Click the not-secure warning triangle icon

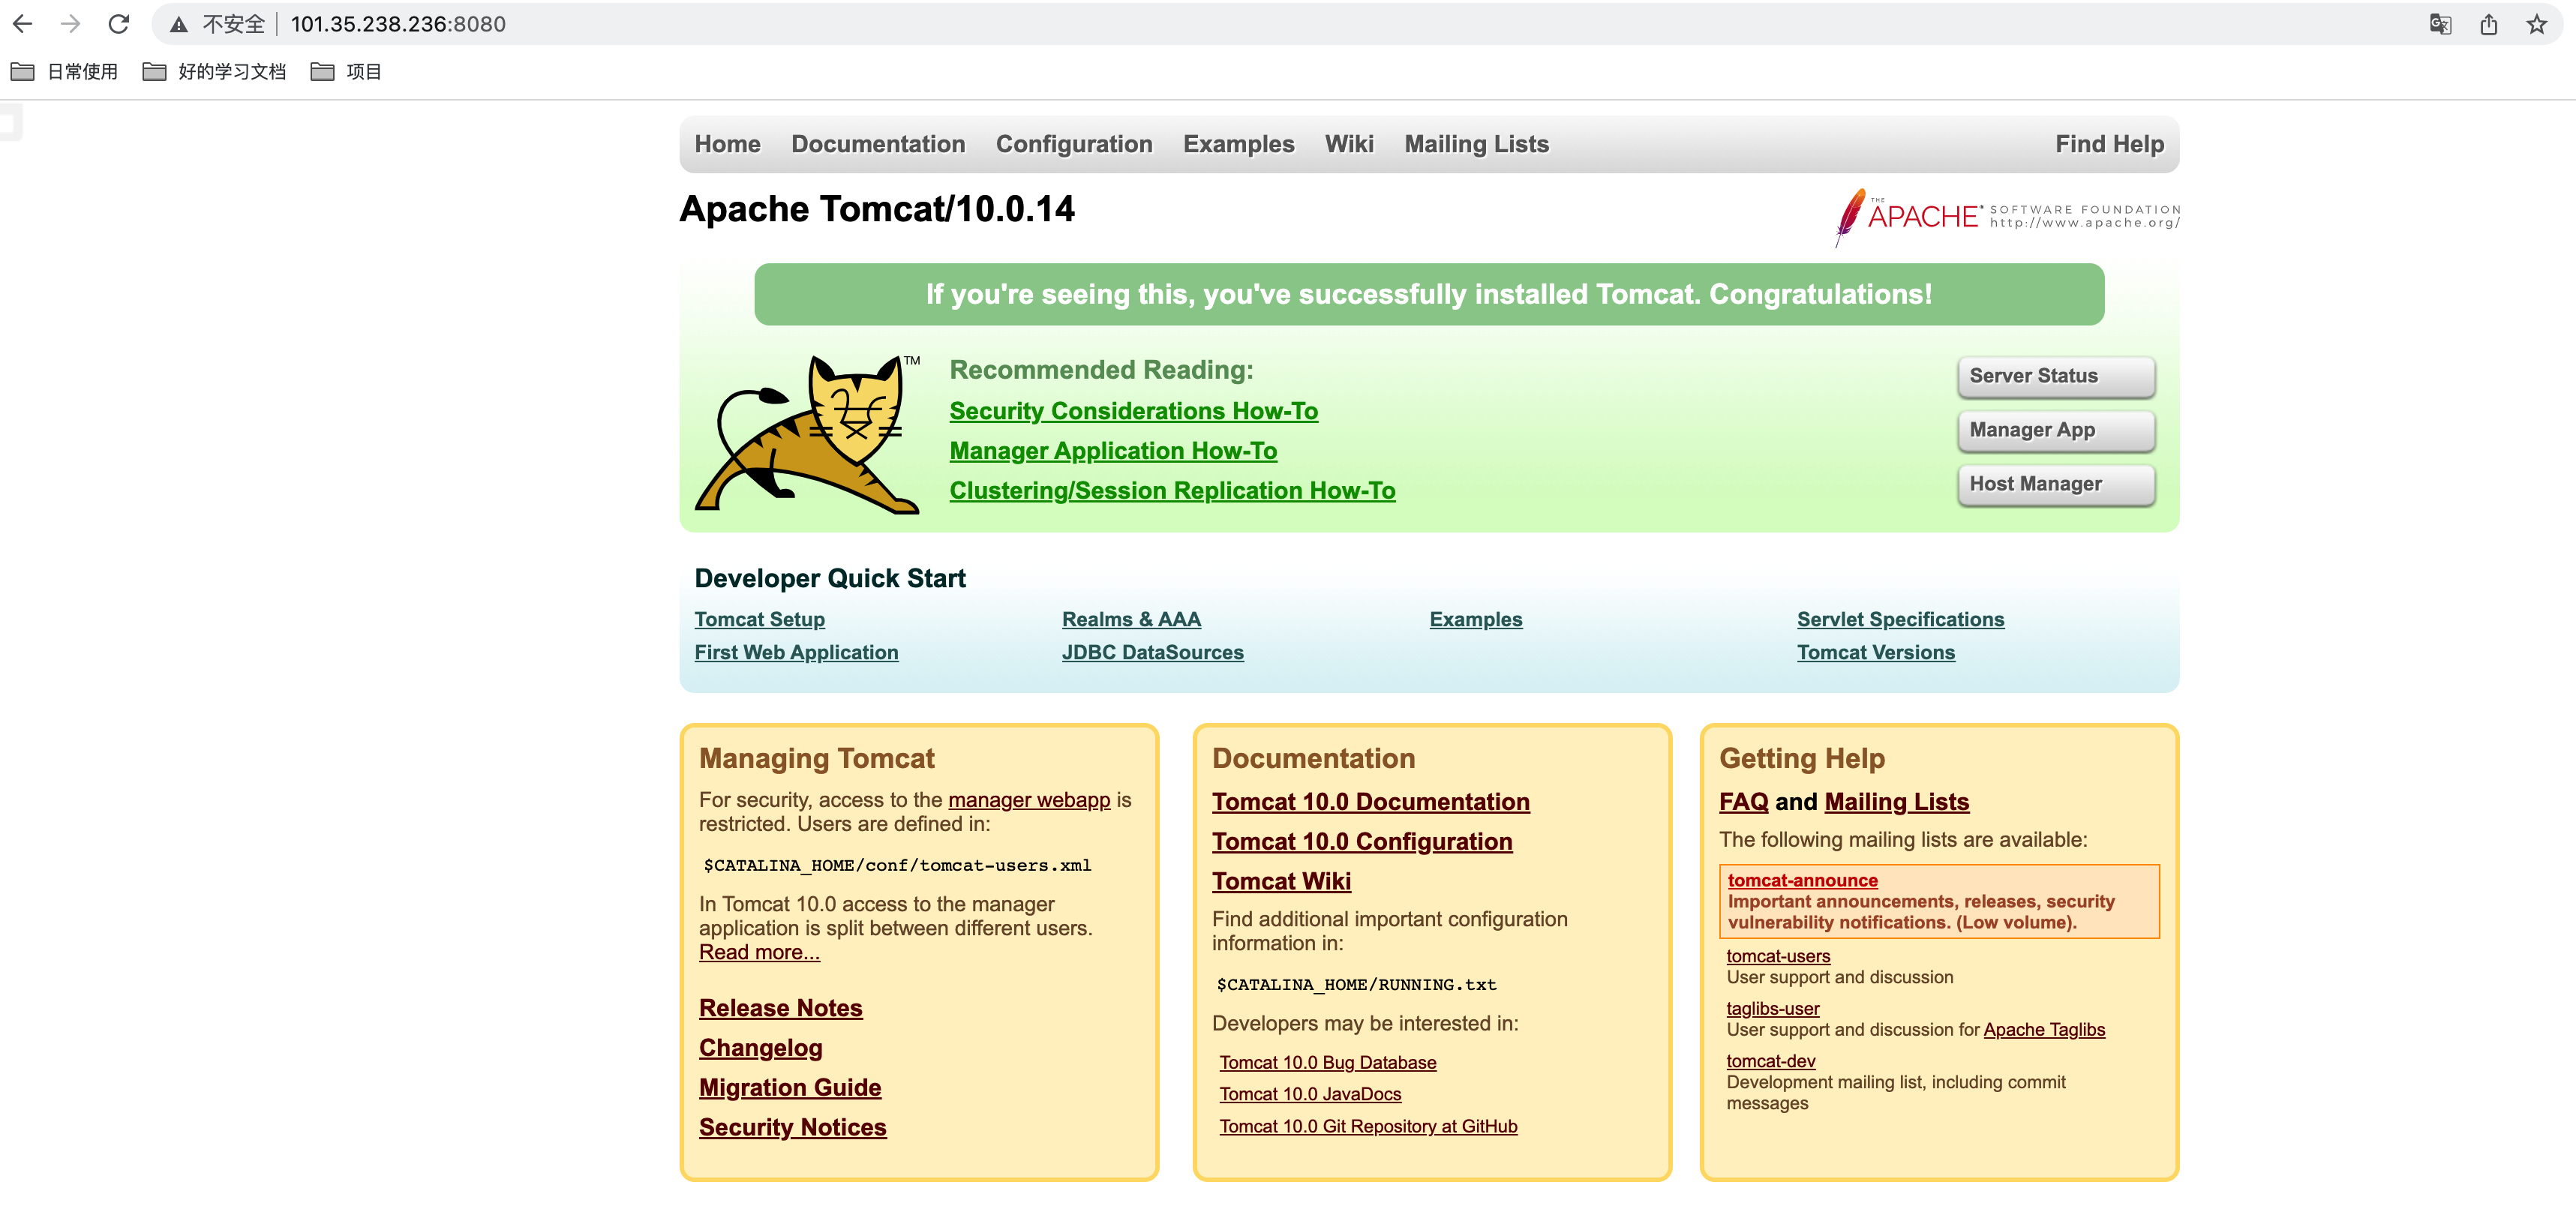click(x=179, y=25)
